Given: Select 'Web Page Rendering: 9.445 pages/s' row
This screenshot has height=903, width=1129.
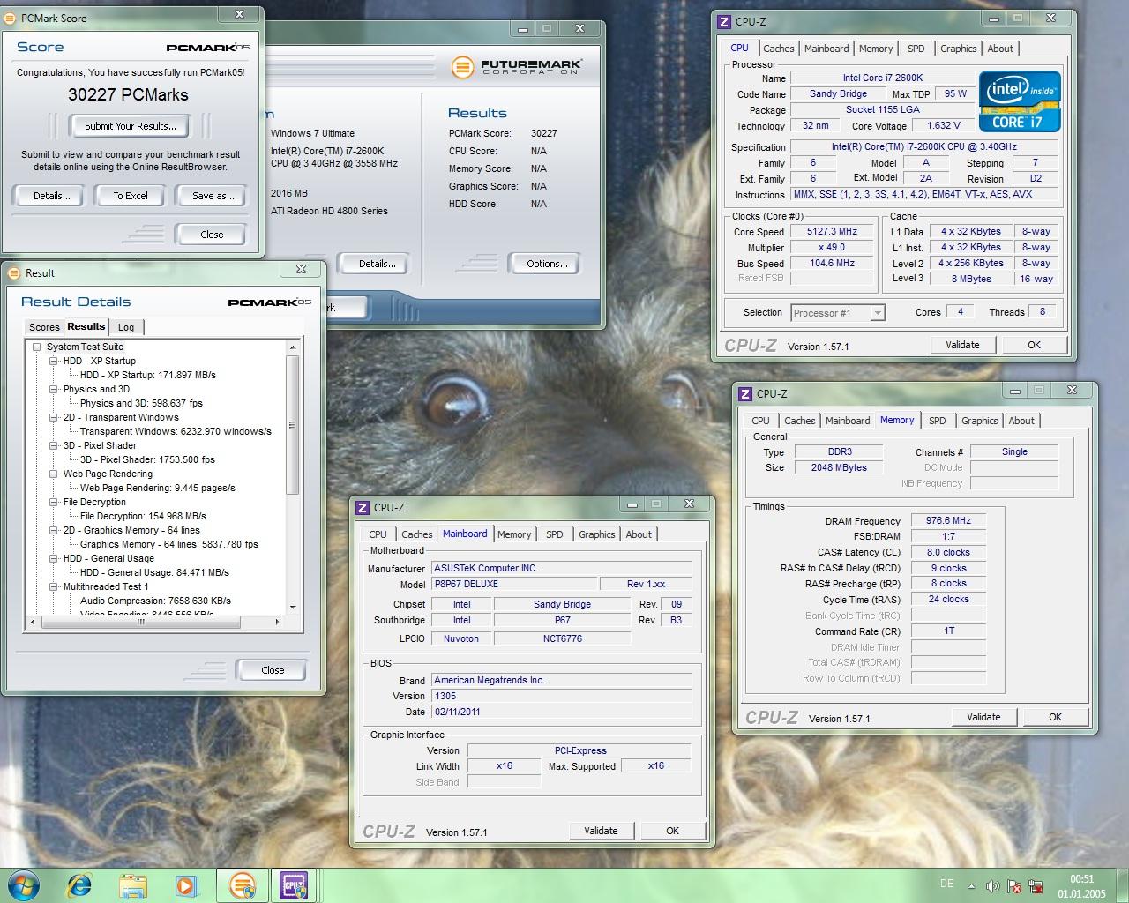Looking at the screenshot, I should [x=158, y=488].
